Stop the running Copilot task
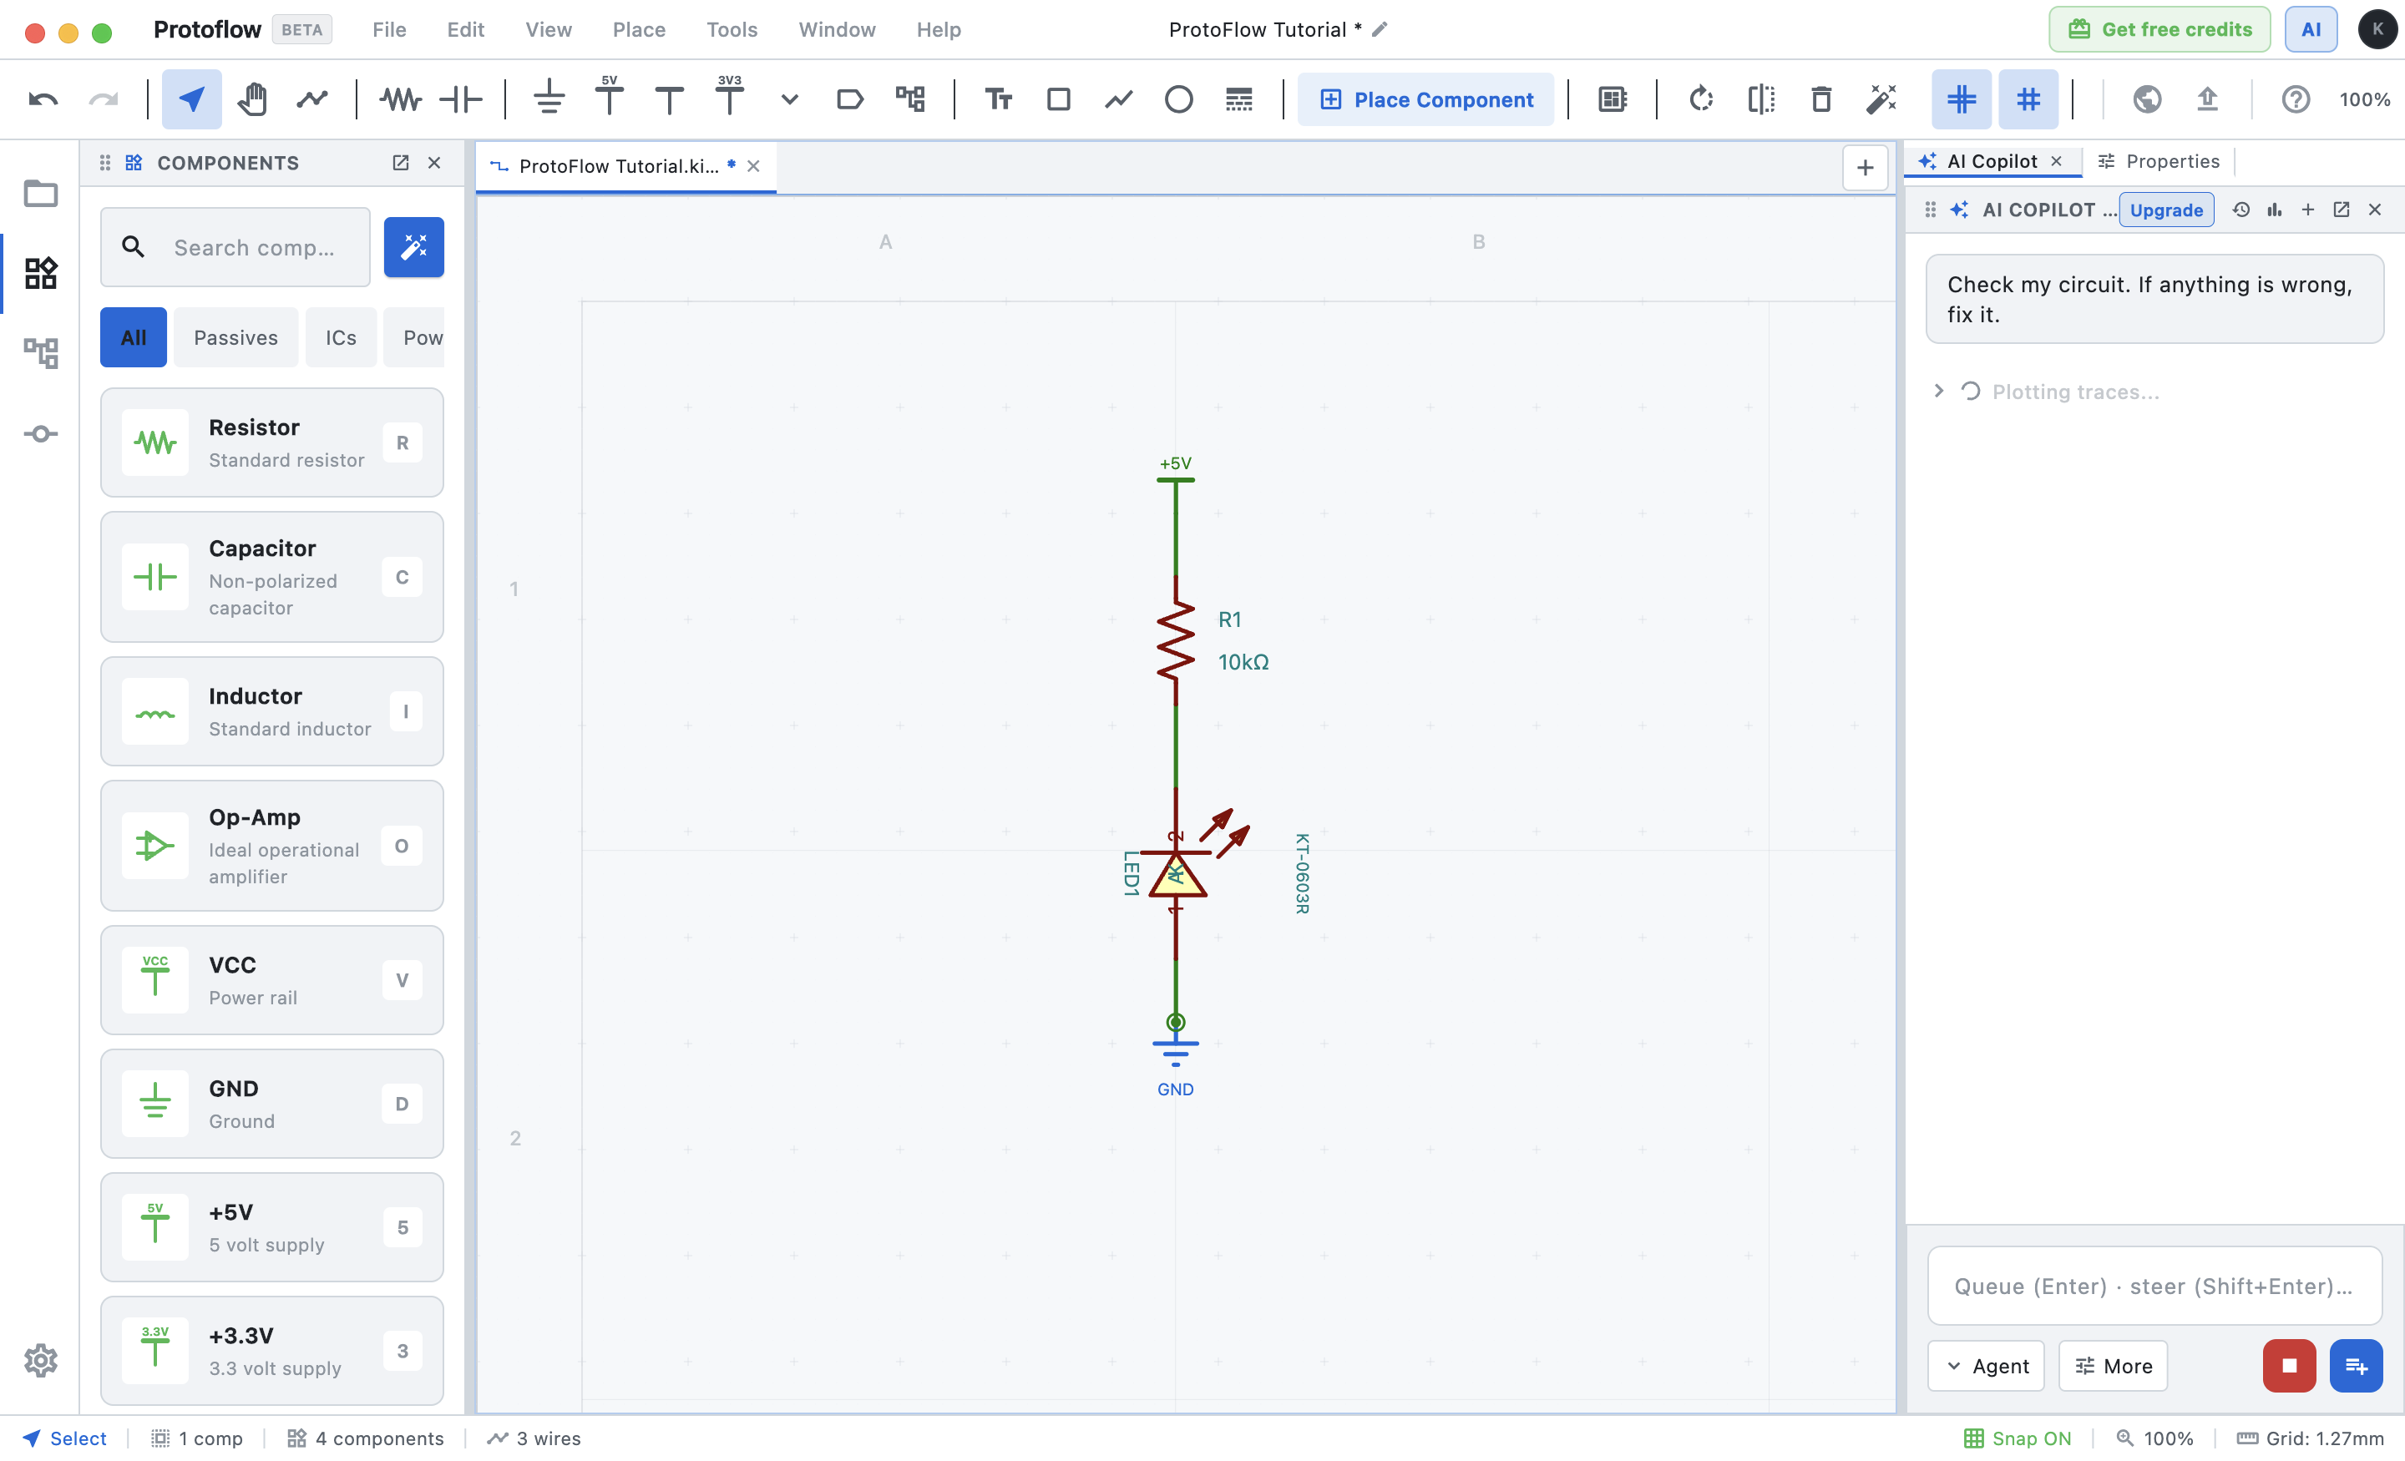 coord(2290,1367)
